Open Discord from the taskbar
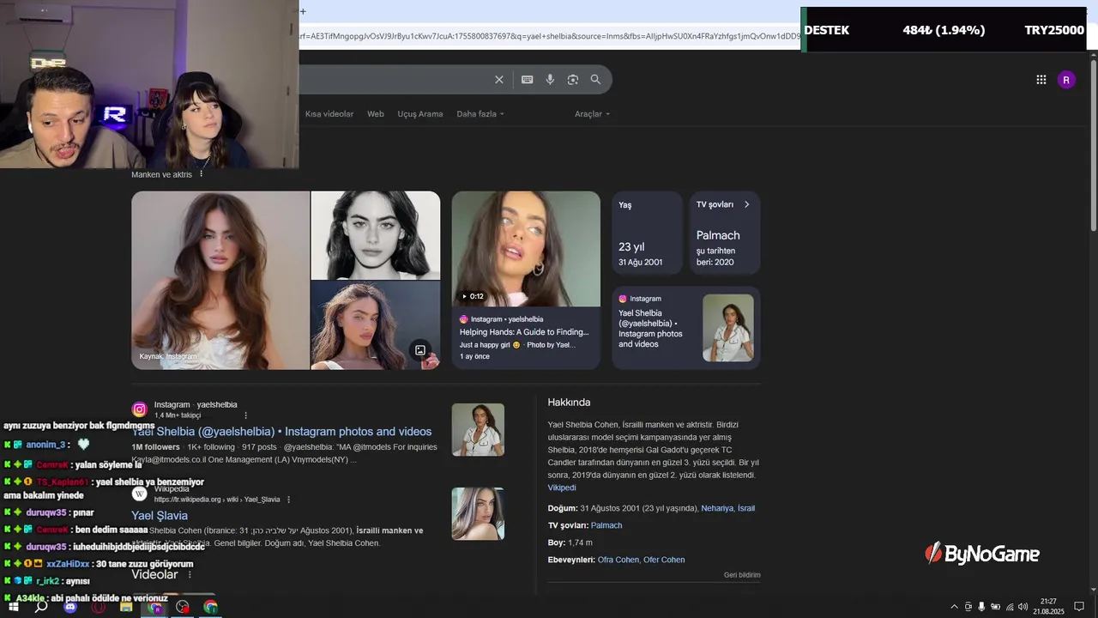The image size is (1098, 618). tap(70, 607)
